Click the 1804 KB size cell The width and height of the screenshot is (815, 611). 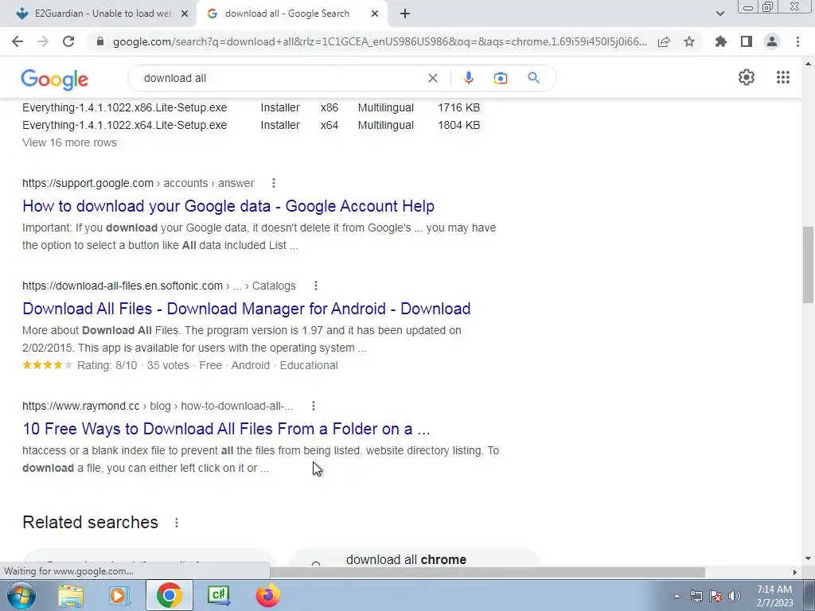(458, 125)
